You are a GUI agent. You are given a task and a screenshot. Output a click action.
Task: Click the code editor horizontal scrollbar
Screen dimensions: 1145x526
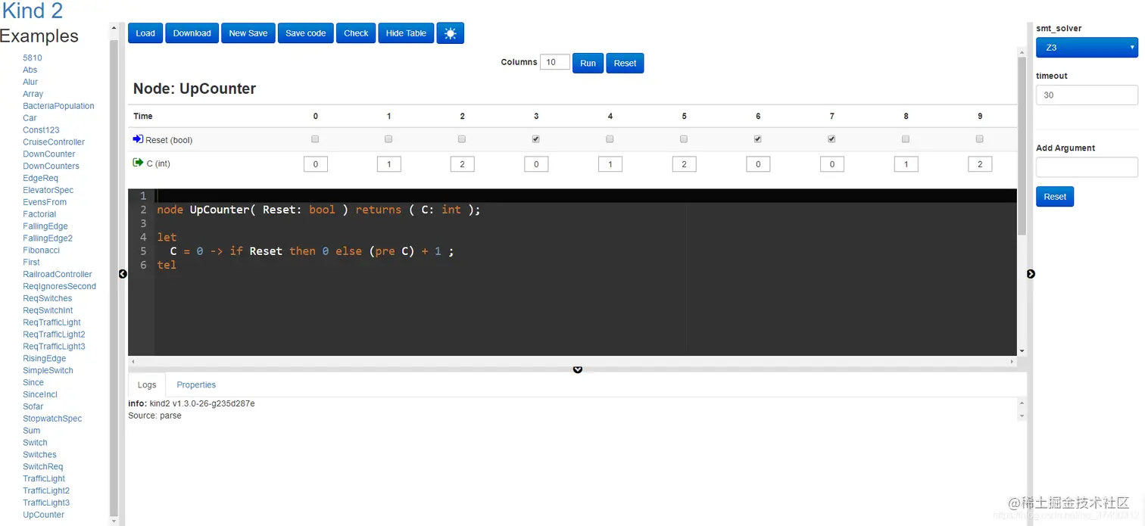tap(574, 362)
